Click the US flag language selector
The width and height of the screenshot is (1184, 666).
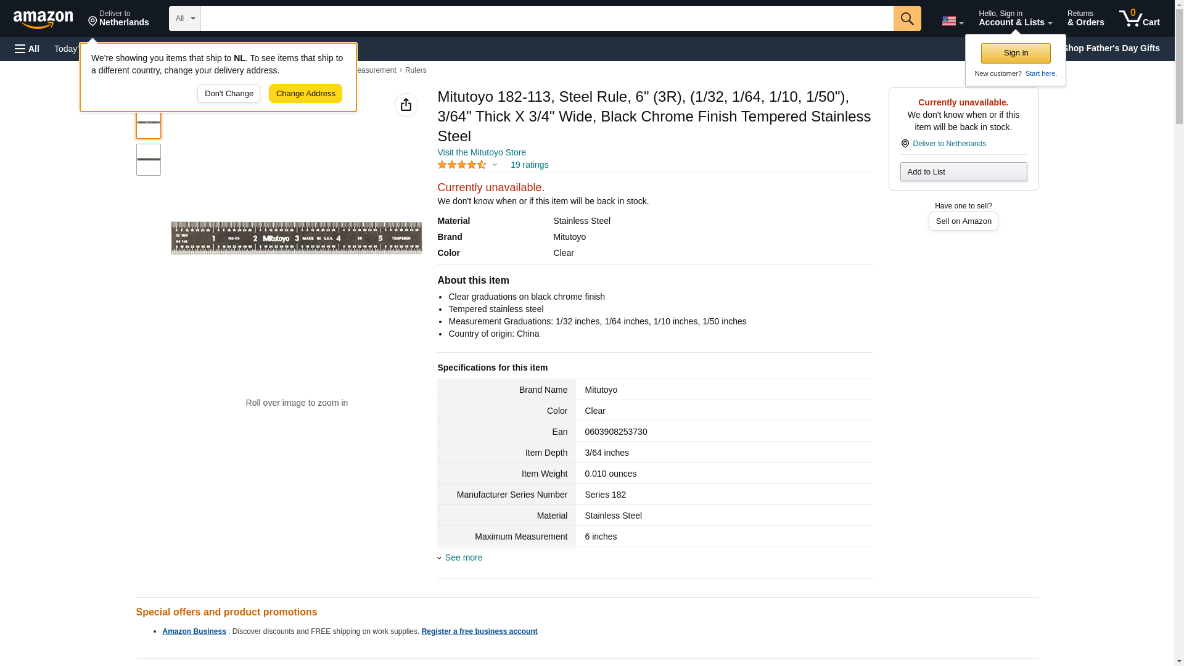pos(952,21)
